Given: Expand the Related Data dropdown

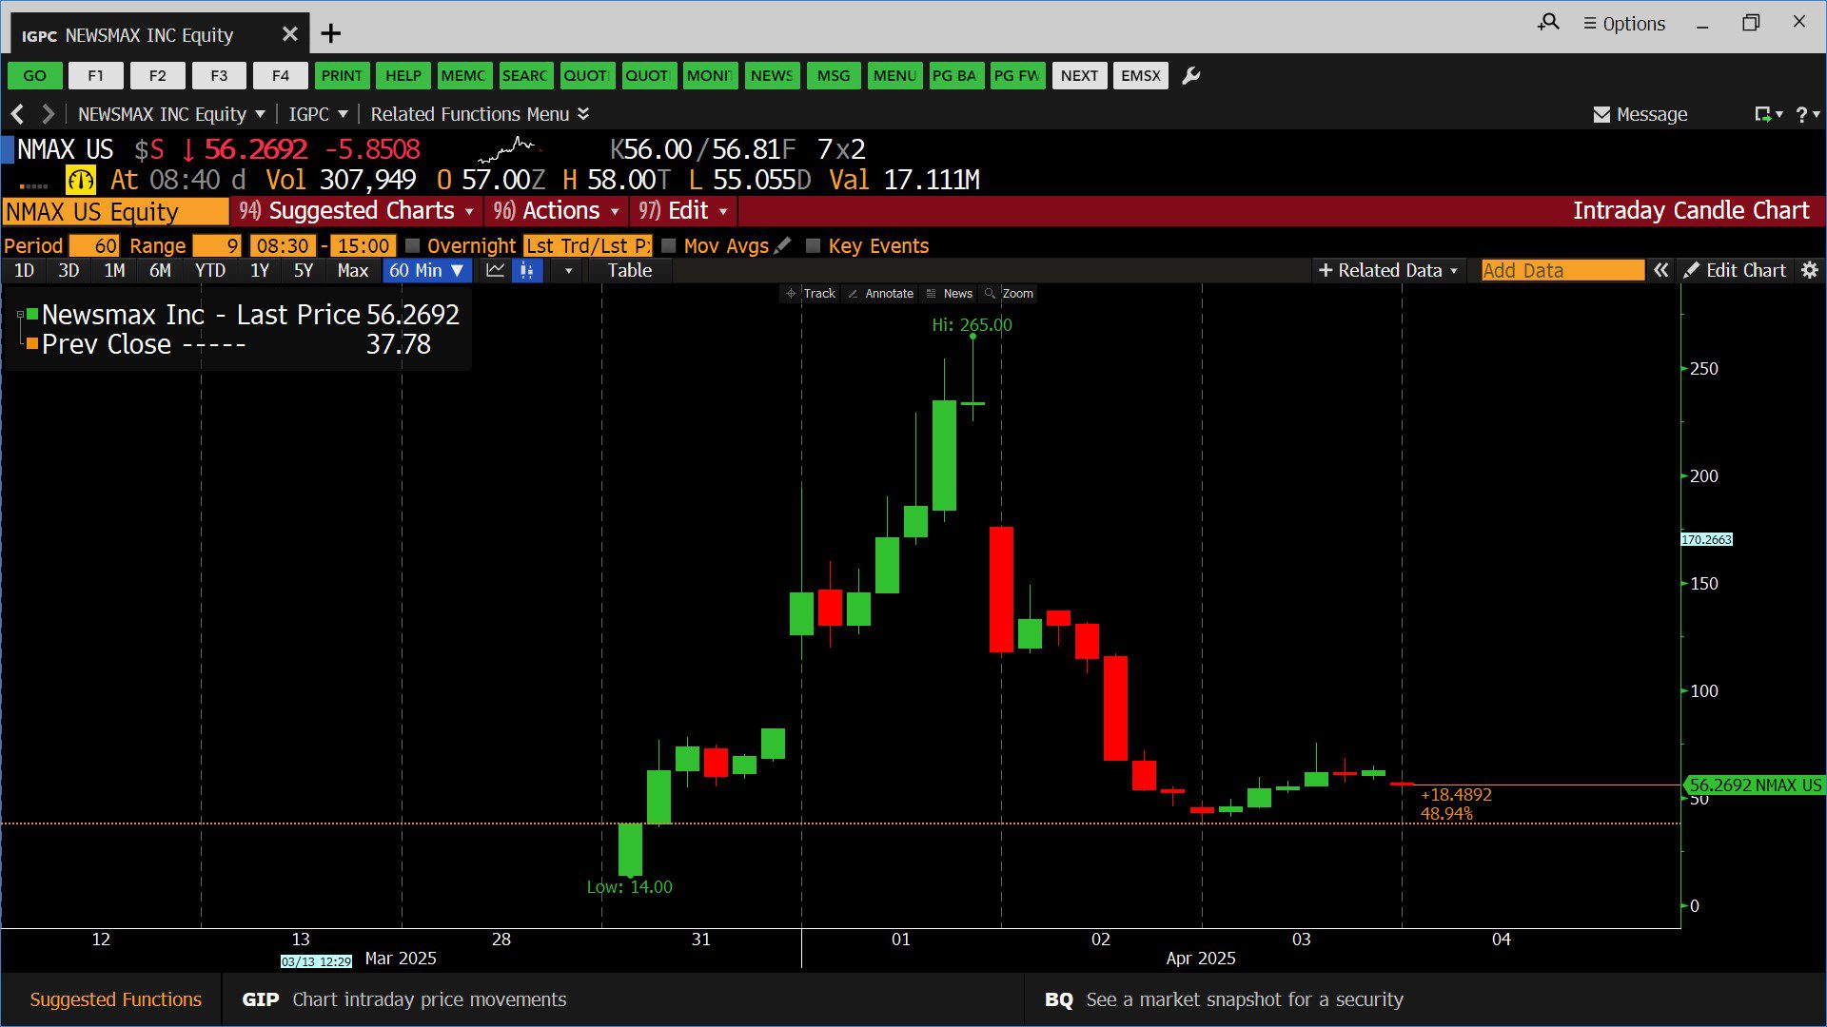Looking at the screenshot, I should 1387,270.
